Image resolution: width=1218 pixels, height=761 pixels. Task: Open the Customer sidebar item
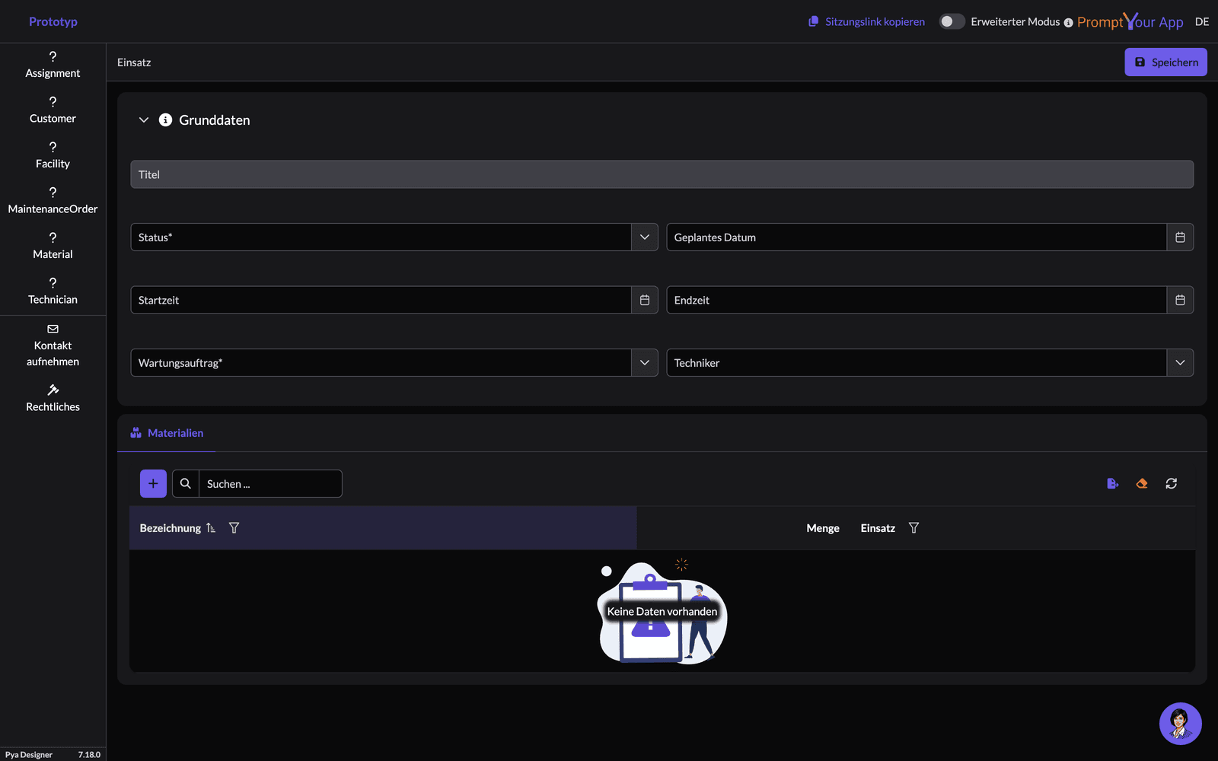click(53, 110)
